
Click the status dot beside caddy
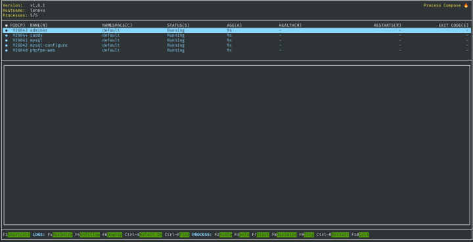tap(7, 36)
